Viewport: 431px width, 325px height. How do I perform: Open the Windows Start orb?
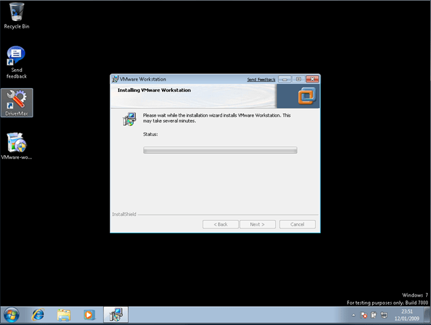pyautogui.click(x=12, y=315)
